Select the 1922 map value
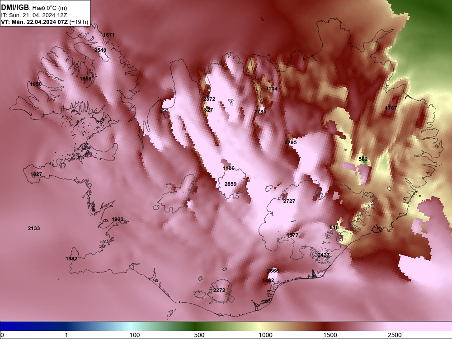The width and height of the screenshot is (452, 339). click(118, 219)
